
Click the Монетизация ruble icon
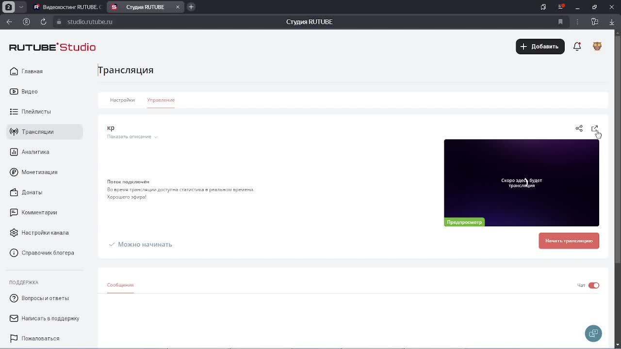point(14,172)
